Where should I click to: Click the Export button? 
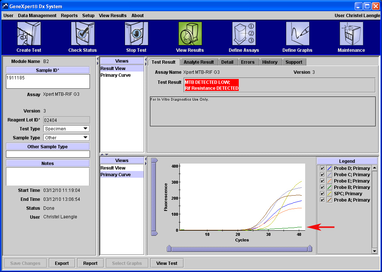coord(62,263)
